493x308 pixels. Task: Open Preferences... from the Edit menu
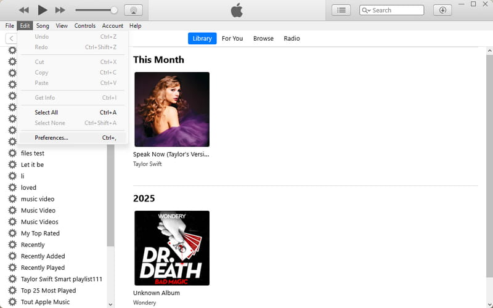[73, 137]
